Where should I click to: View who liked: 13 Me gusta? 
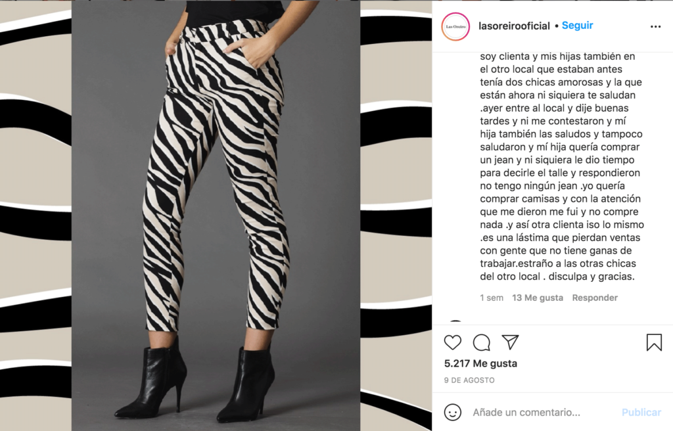[x=538, y=298]
